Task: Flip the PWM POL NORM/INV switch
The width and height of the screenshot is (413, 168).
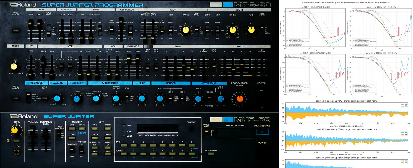Action: point(112,30)
